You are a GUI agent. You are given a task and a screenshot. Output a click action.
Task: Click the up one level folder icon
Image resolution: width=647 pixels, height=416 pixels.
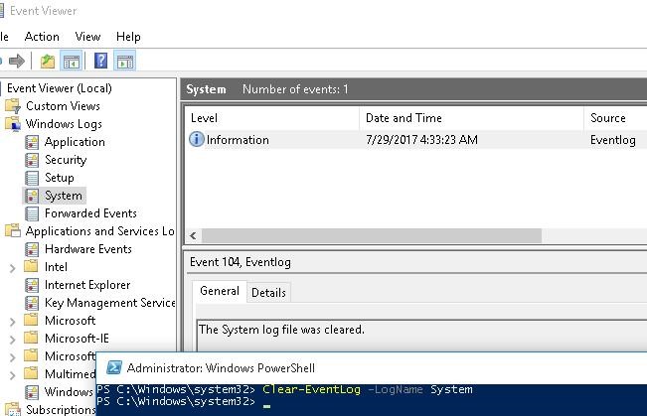pos(49,62)
